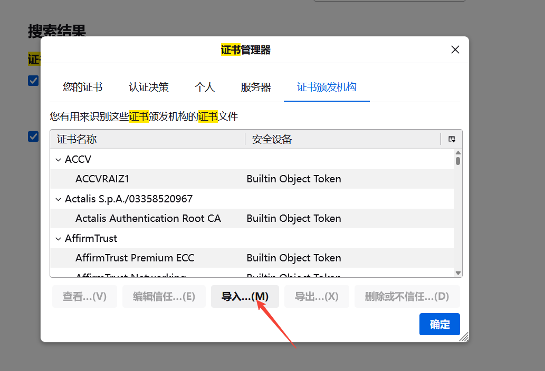545x371 pixels.
Task: Toggle the first checkbox in background page
Action: pos(33,81)
